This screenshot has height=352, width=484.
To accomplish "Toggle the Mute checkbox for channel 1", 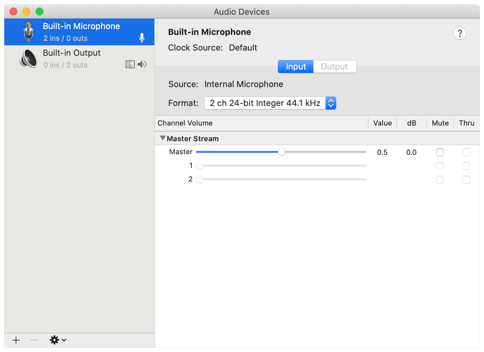I will [x=440, y=166].
